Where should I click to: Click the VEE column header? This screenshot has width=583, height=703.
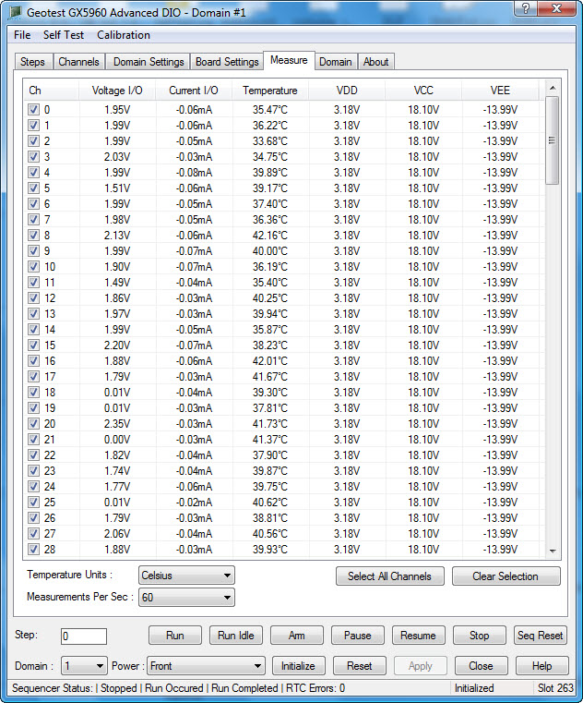coord(500,91)
